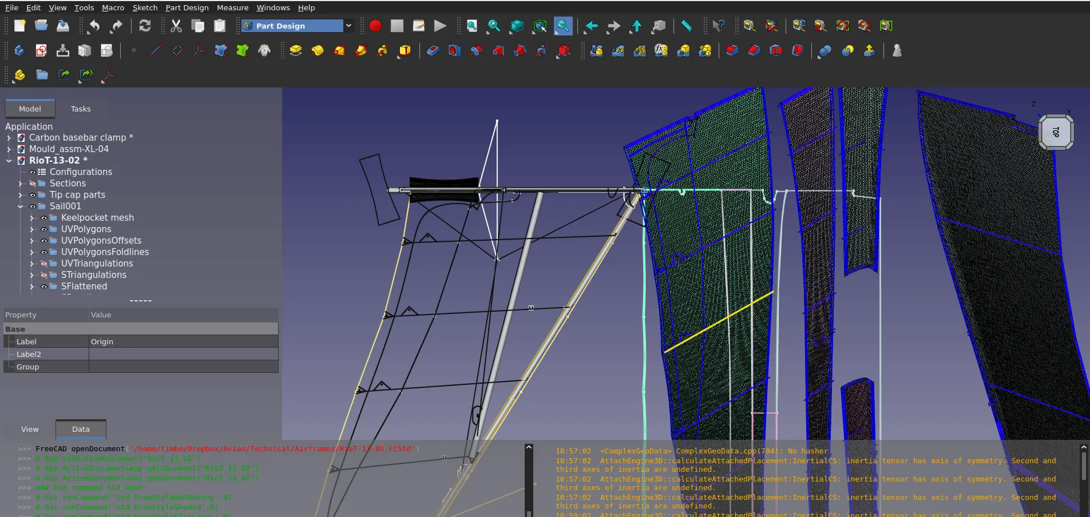
Task: Click the Fillet tool icon
Action: pyautogui.click(x=732, y=51)
